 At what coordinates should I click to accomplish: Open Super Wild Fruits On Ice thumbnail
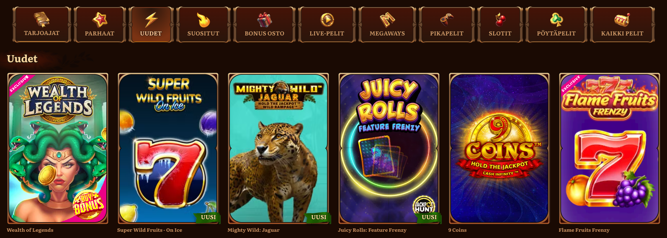click(168, 149)
